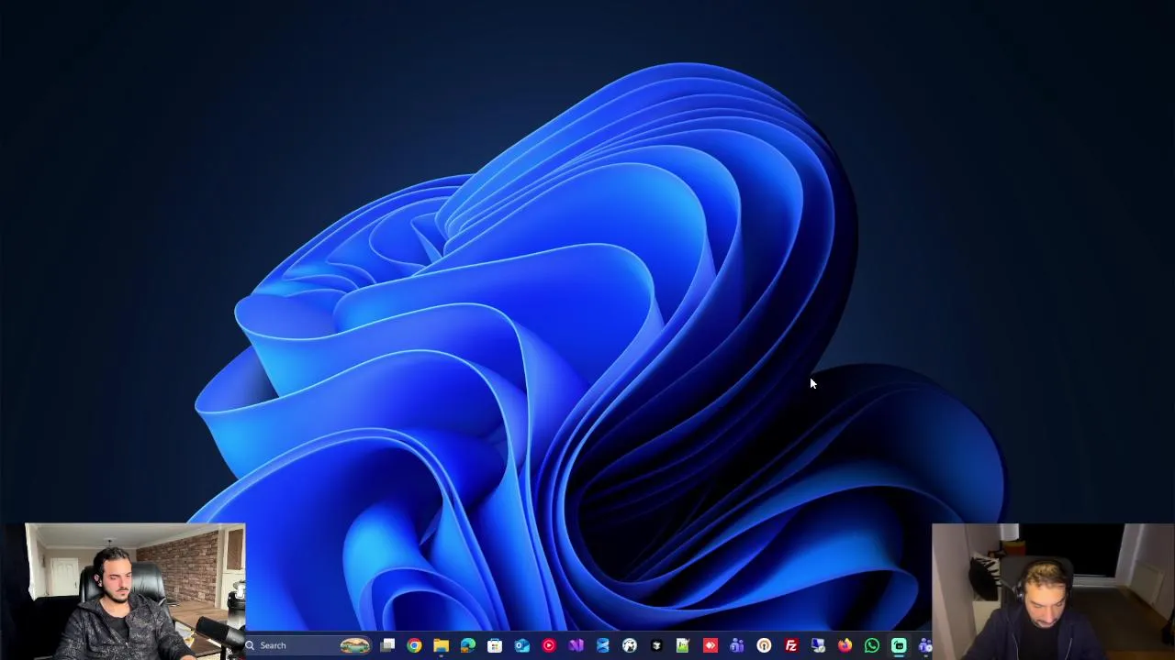Open the Task View icon

[387, 645]
